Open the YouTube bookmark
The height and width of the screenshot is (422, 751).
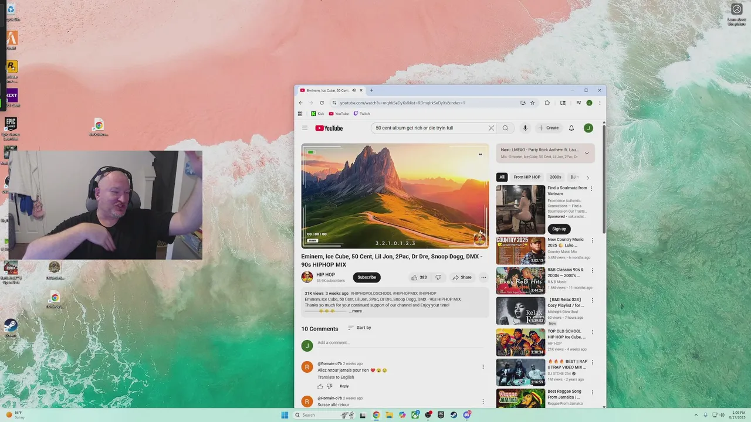(x=339, y=114)
